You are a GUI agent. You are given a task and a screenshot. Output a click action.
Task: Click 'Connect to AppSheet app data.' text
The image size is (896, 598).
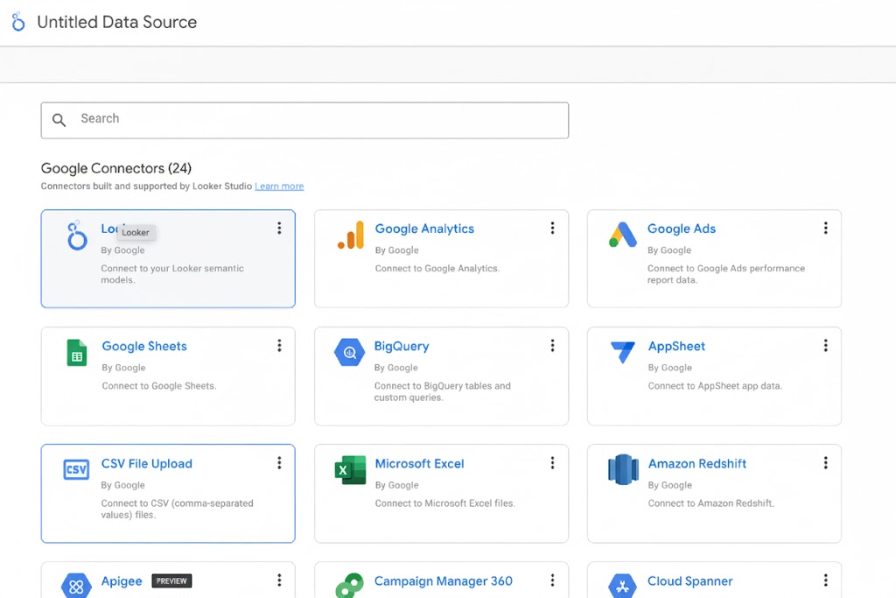(x=715, y=386)
